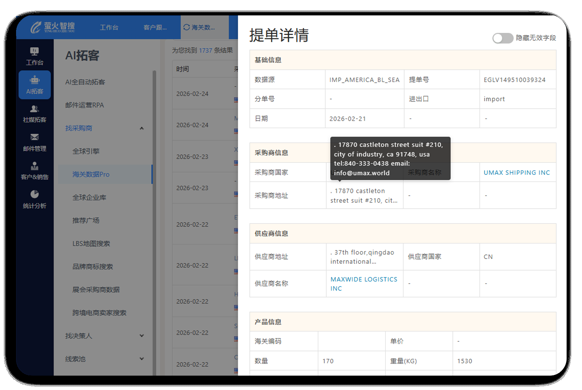The image size is (582, 390).
Task: Select AI全自动拓客 menu item
Action: tap(85, 82)
